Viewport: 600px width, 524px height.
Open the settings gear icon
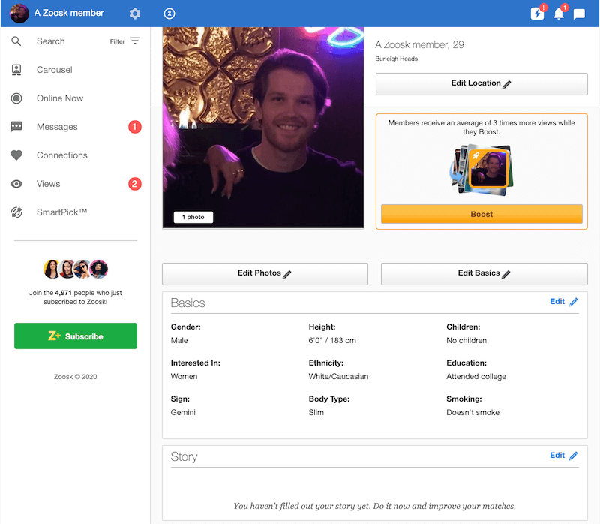135,14
